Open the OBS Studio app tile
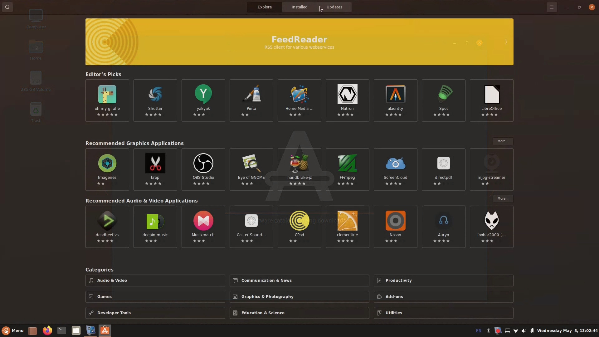This screenshot has width=599, height=337. click(x=203, y=169)
